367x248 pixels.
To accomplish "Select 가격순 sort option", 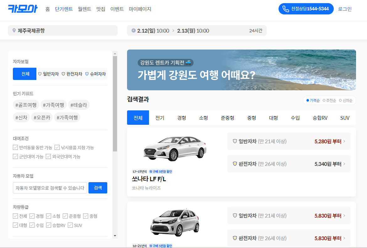I will [313, 100].
